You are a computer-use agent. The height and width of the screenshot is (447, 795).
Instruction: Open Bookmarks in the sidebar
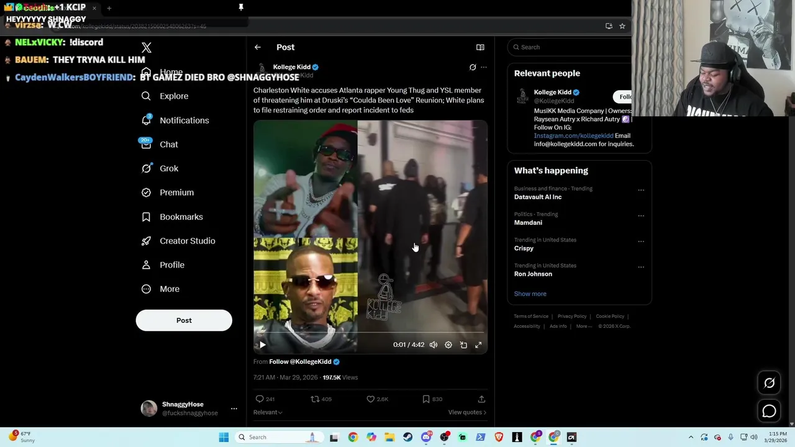click(x=172, y=217)
